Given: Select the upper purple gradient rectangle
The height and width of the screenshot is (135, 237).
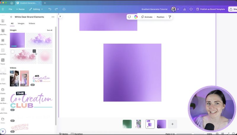Looking at the screenshot, I should [x=108, y=22].
